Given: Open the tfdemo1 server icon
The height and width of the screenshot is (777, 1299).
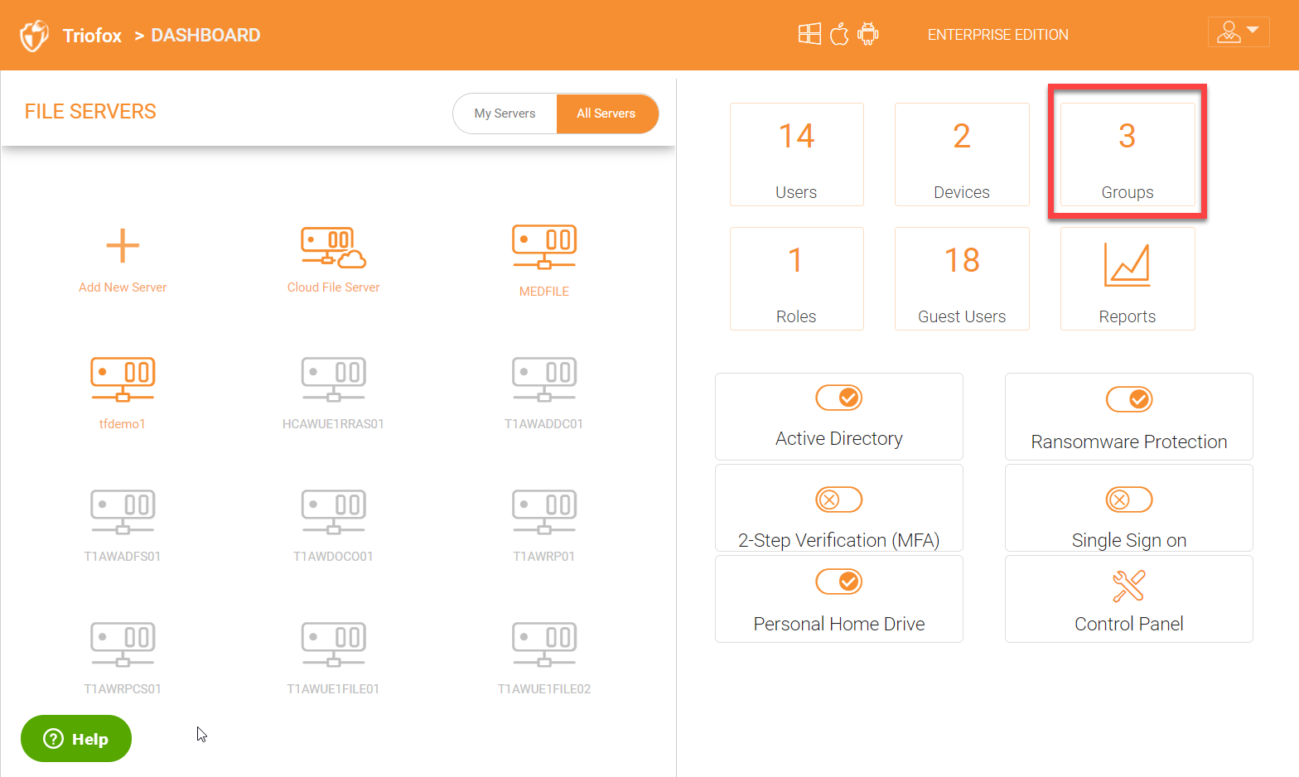Looking at the screenshot, I should pyautogui.click(x=123, y=379).
